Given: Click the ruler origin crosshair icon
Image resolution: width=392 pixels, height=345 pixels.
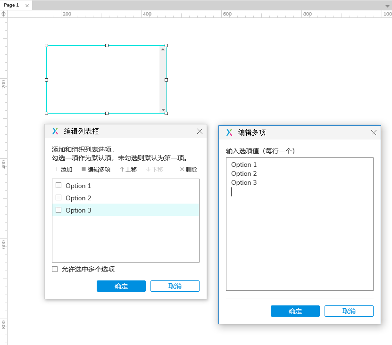Looking at the screenshot, I should [3, 14].
